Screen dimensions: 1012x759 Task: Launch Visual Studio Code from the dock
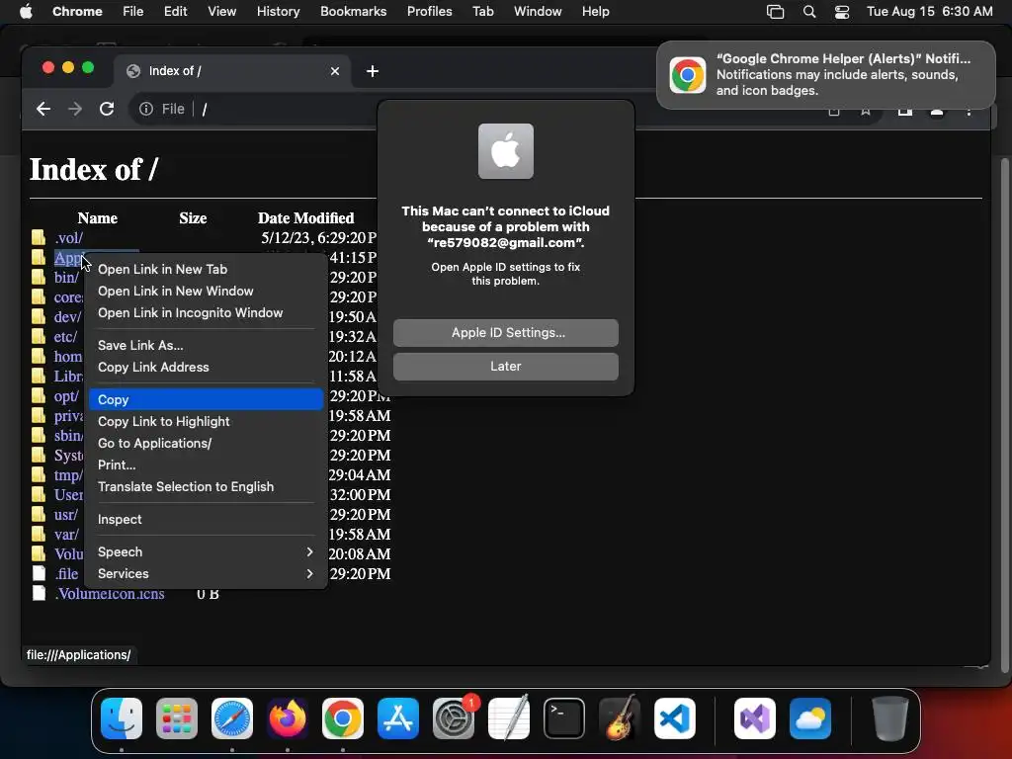[675, 718]
